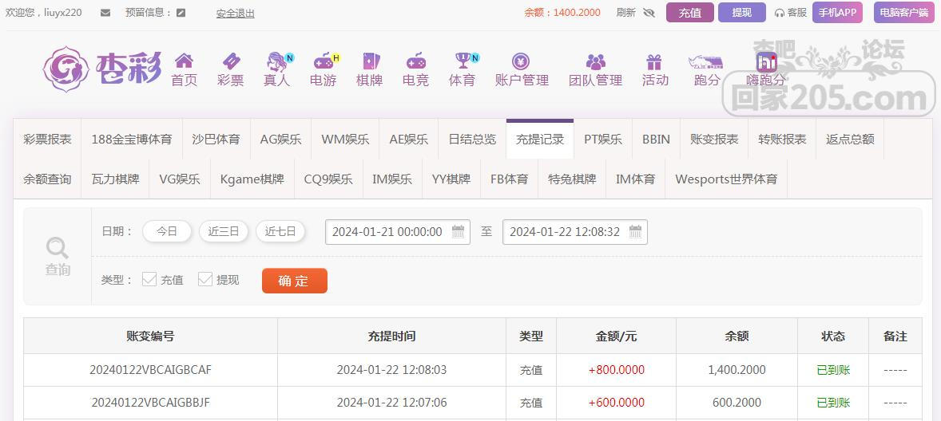The width and height of the screenshot is (941, 421).
Task: Open 账户管理 yen coin icon
Action: (520, 61)
